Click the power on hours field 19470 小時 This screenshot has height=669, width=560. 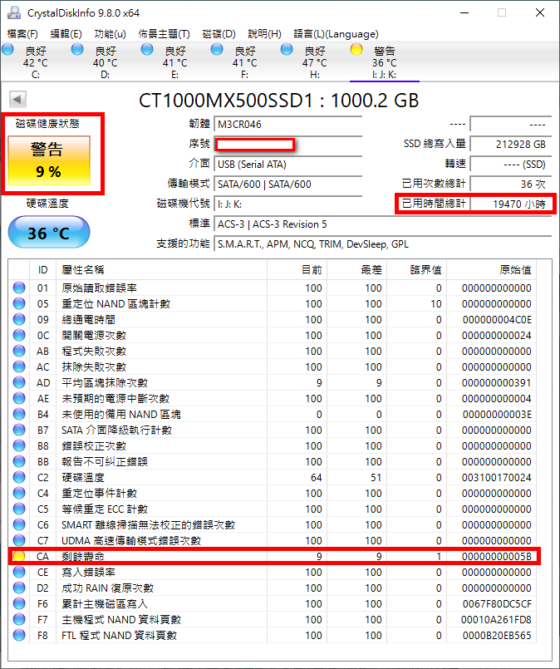pyautogui.click(x=510, y=204)
